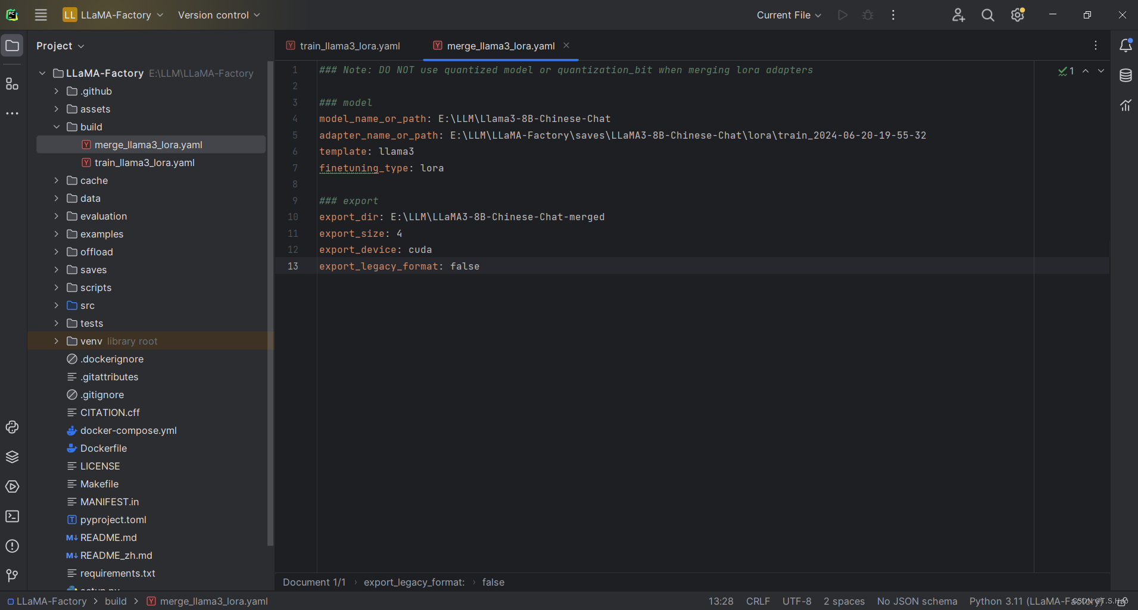Screen dimensions: 1138x610
Task: Expand the venv library root folder
Action: point(57,341)
